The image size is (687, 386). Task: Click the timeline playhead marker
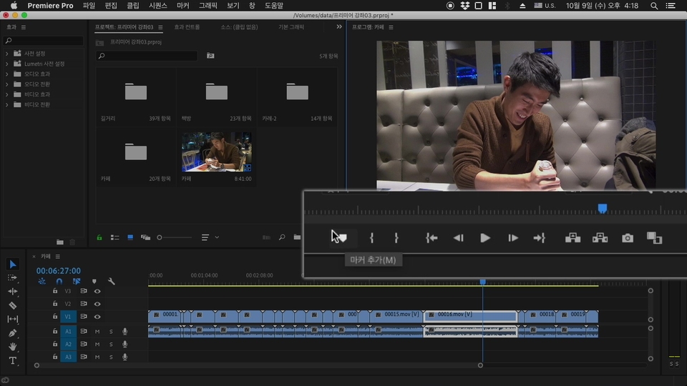coord(483,282)
